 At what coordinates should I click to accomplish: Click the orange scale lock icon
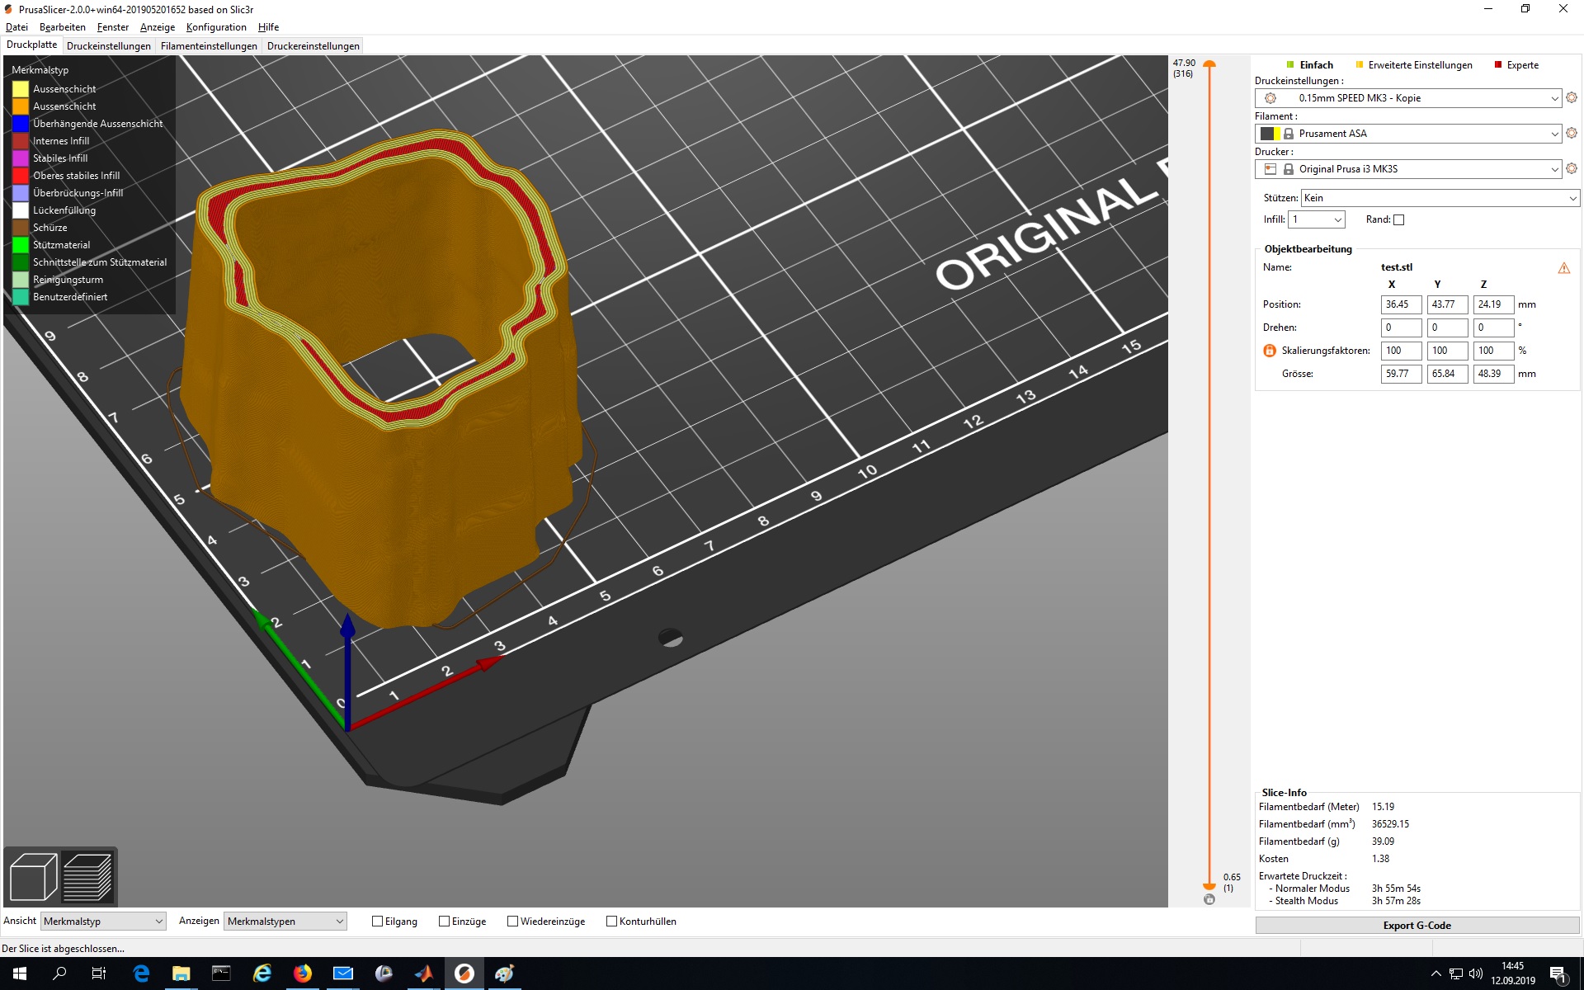[1270, 351]
